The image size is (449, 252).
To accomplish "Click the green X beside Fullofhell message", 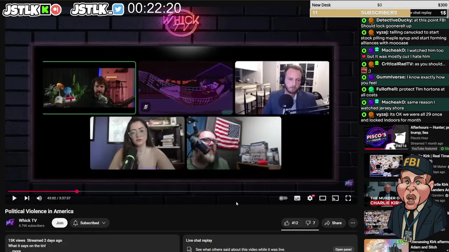I will click(x=364, y=89).
